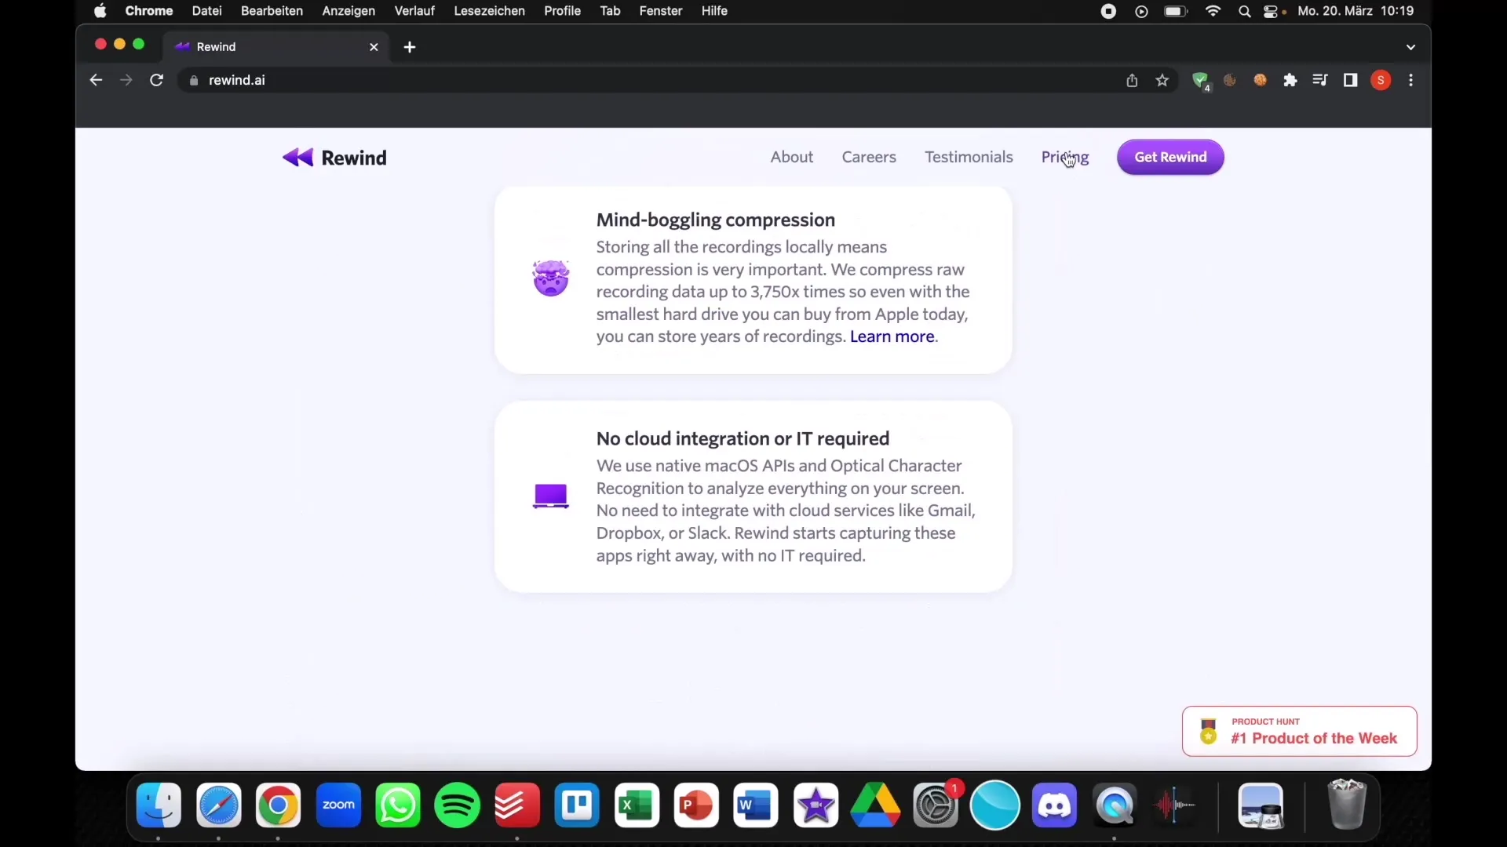Image resolution: width=1507 pixels, height=847 pixels.
Task: Open Trello from the Dock
Action: pos(577,805)
